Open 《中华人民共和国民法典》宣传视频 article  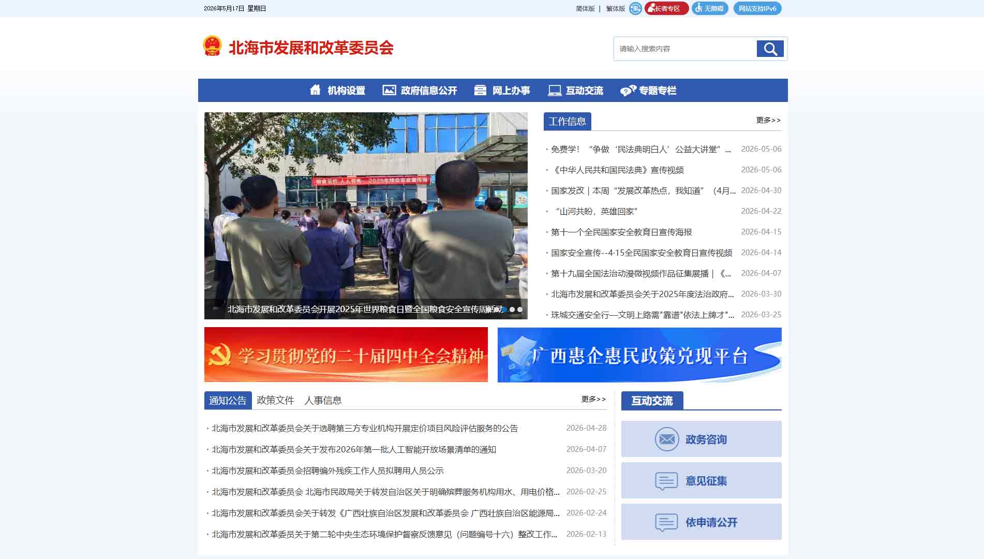click(617, 170)
